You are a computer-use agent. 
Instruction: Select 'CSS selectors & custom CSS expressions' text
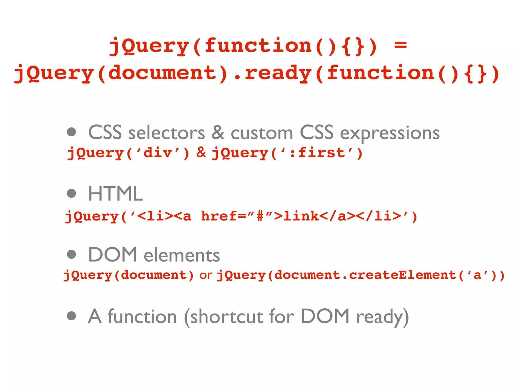click(x=264, y=133)
